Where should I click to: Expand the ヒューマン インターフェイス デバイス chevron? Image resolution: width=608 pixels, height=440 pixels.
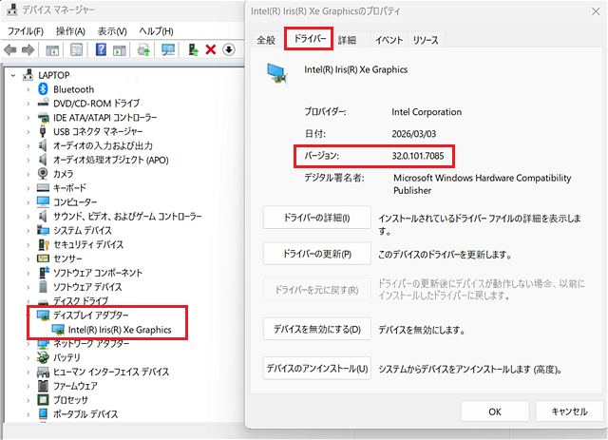pyautogui.click(x=28, y=373)
